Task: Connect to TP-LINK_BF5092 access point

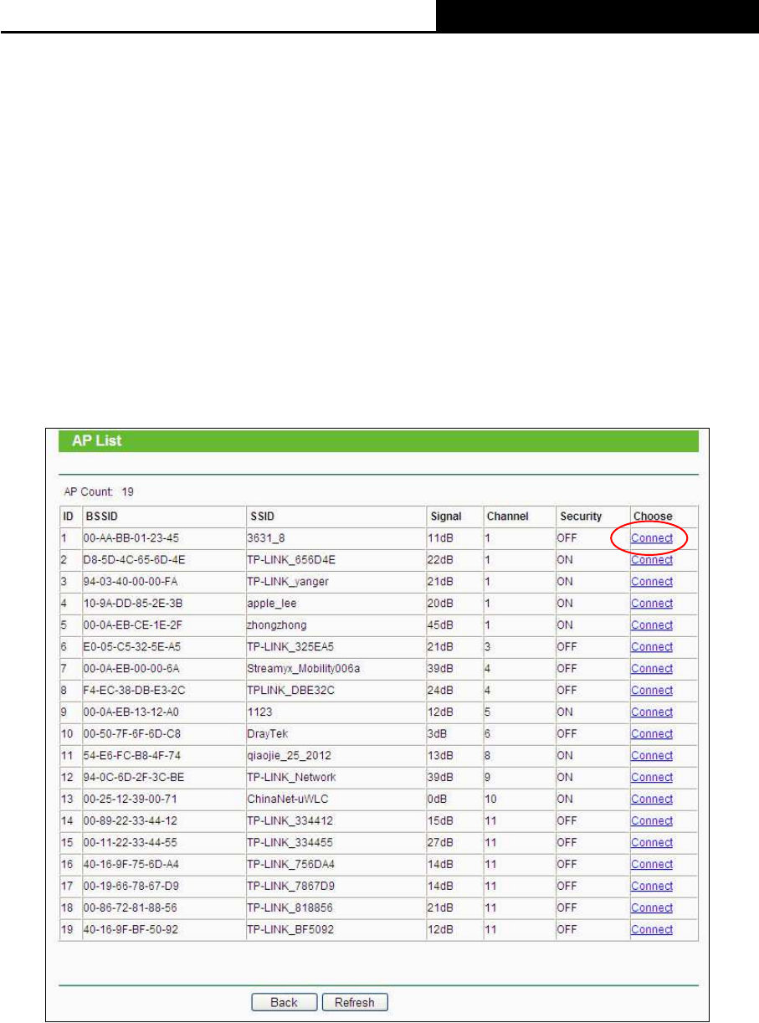Action: pos(652,930)
